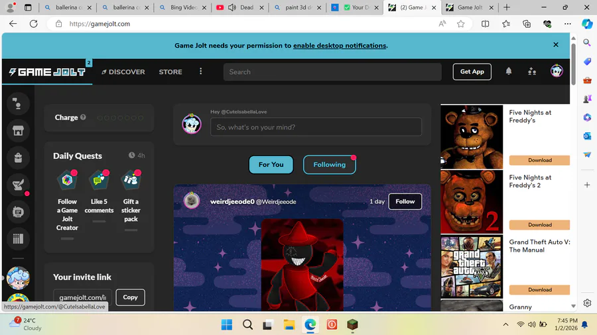Switch to the For You feed tab
Image resolution: width=597 pixels, height=335 pixels.
click(271, 164)
